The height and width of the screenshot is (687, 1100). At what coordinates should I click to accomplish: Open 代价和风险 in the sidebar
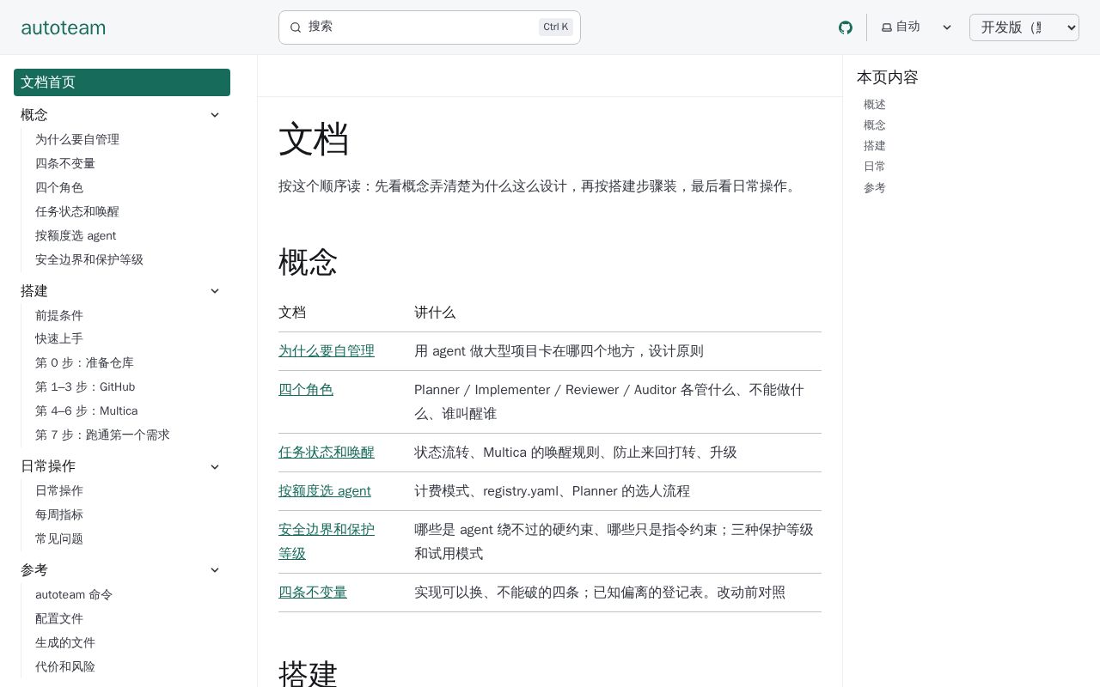(x=65, y=666)
